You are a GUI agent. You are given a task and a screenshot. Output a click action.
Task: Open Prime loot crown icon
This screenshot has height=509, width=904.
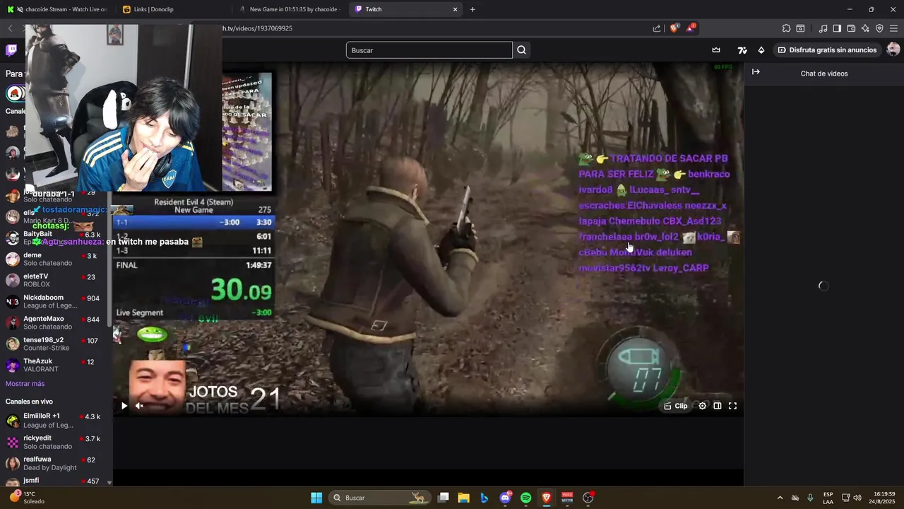716,50
